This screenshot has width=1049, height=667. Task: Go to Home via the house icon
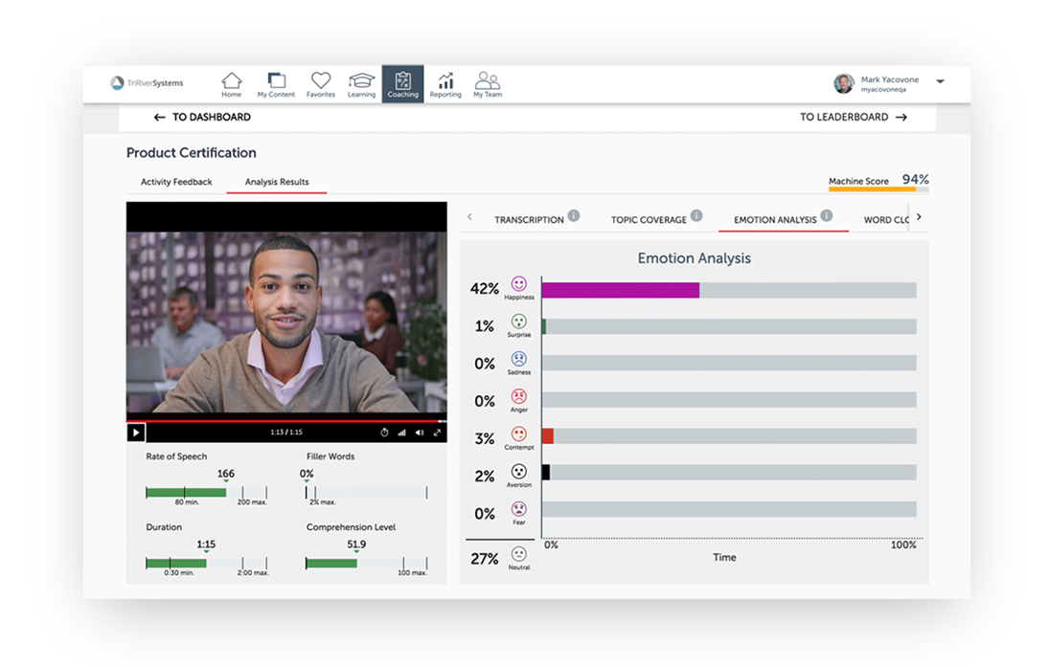[231, 83]
